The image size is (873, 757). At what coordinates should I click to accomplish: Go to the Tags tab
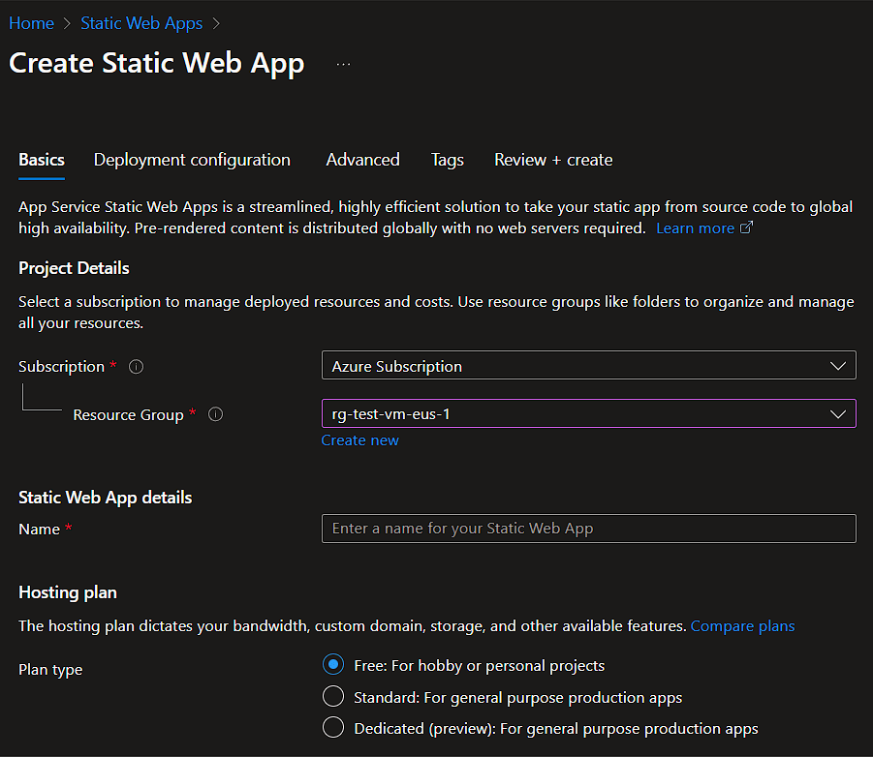click(x=447, y=160)
